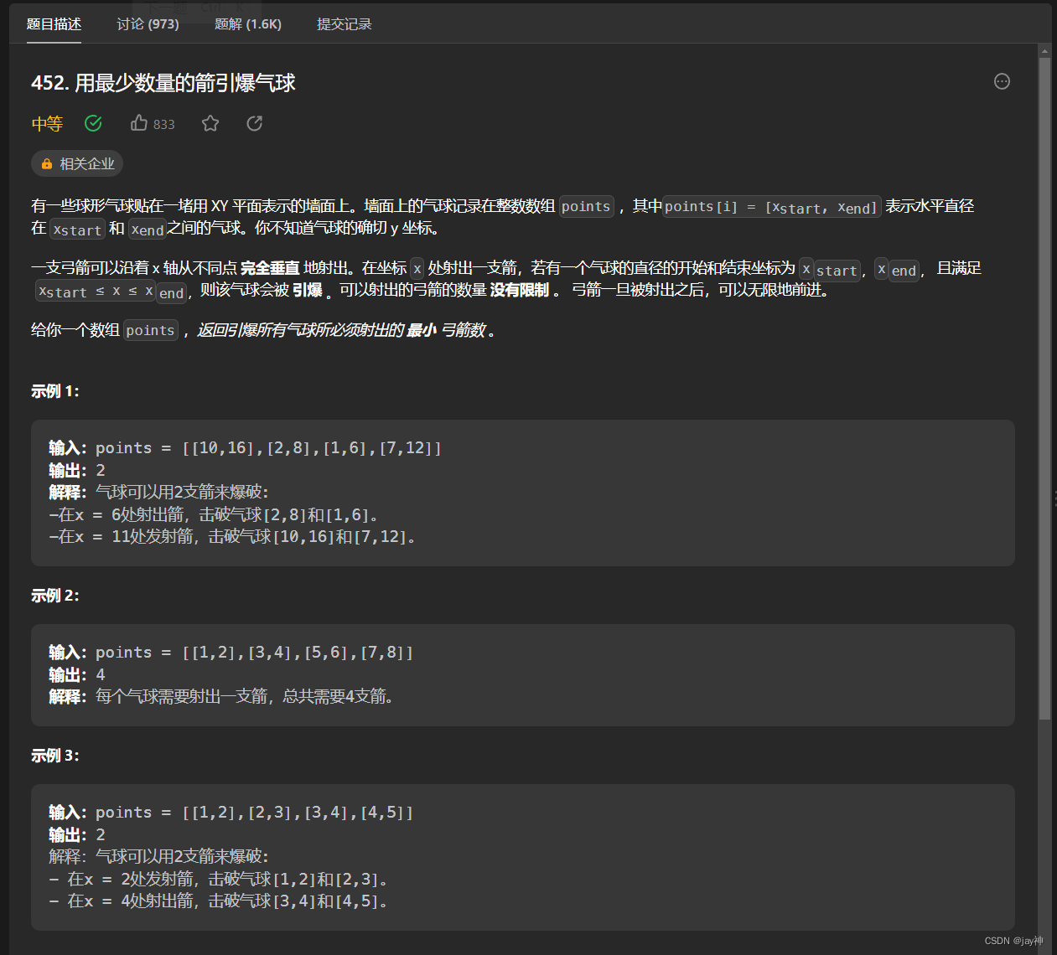1057x955 pixels.
Task: Open the 提交记录 tab
Action: point(344,24)
